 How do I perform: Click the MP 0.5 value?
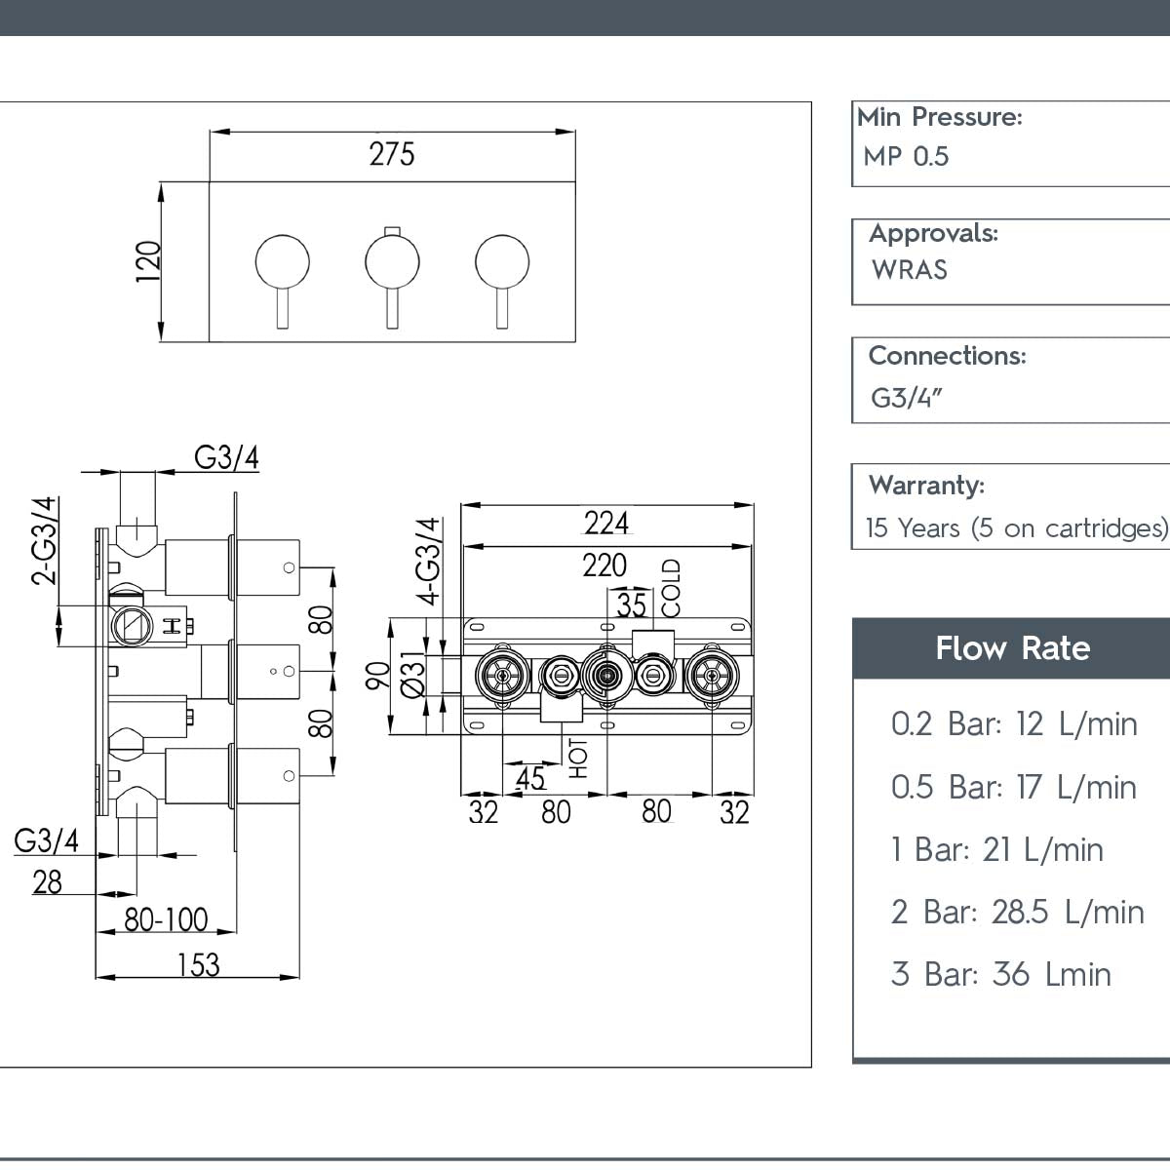click(906, 156)
